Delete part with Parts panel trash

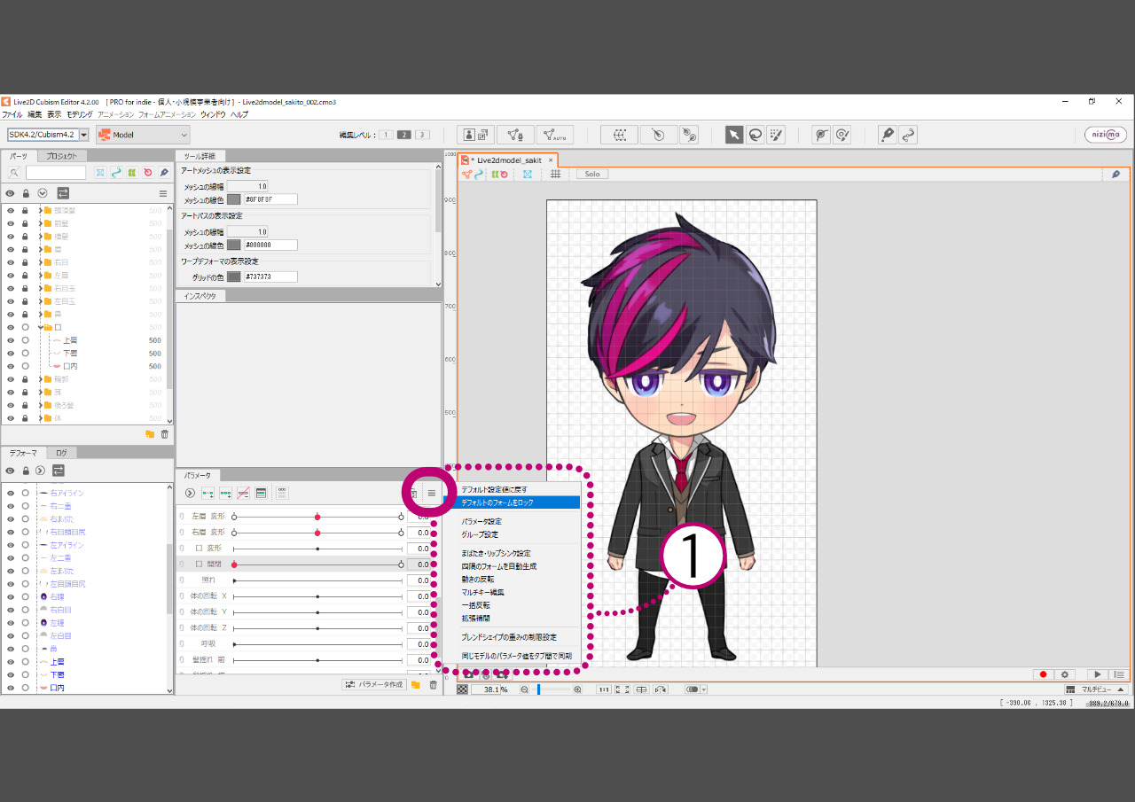164,434
